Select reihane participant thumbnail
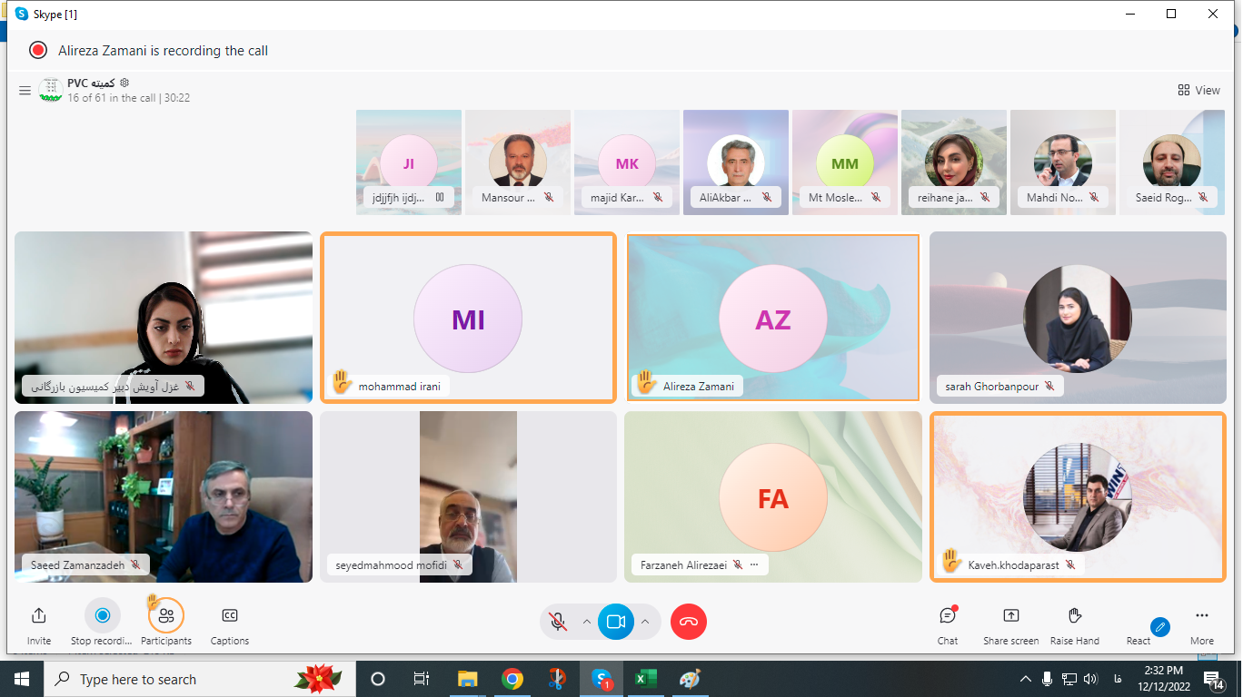The height and width of the screenshot is (697, 1243). [x=954, y=163]
